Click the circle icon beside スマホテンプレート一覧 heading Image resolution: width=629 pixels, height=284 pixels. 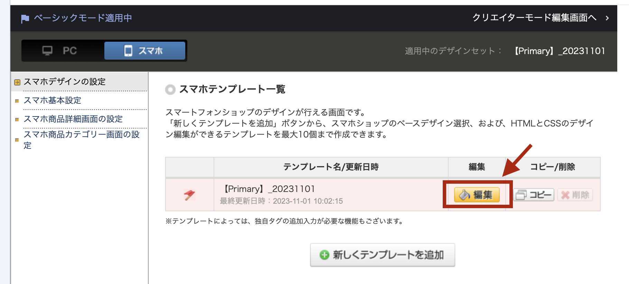click(x=170, y=90)
